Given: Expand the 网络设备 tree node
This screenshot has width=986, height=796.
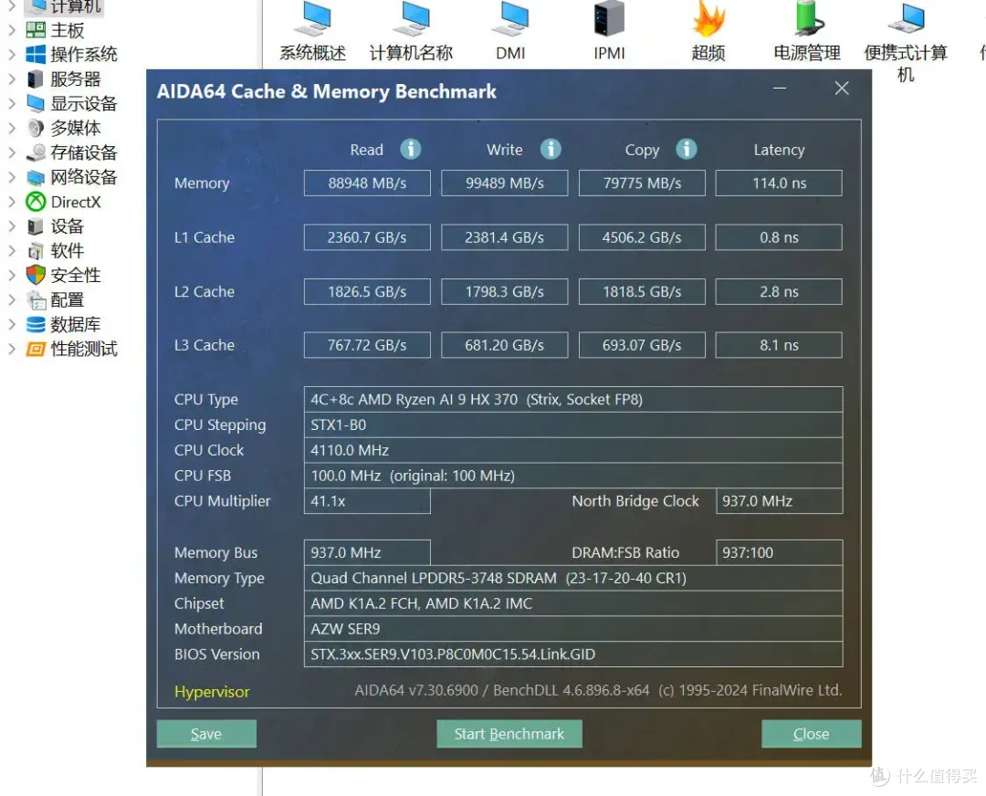Looking at the screenshot, I should coord(11,177).
